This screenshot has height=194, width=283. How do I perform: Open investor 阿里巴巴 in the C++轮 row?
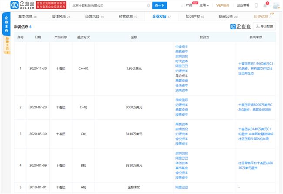click(182, 66)
